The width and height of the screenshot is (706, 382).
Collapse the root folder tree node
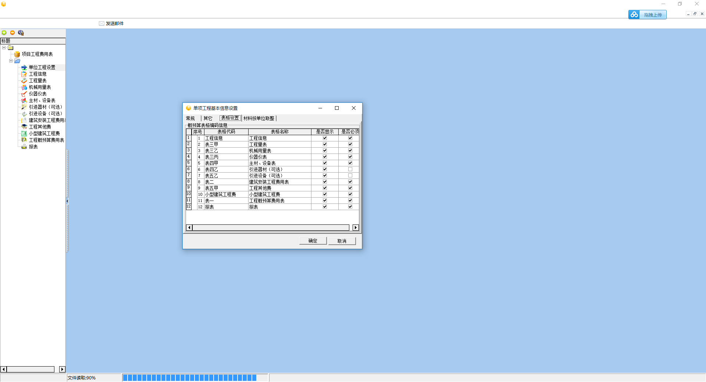pos(4,48)
